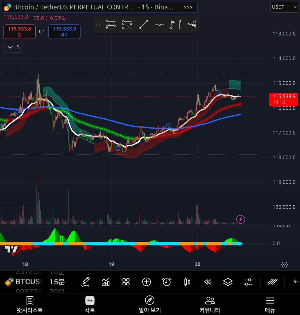Tap the red 셀 sell button
This screenshot has width=300, height=315.
click(x=20, y=32)
